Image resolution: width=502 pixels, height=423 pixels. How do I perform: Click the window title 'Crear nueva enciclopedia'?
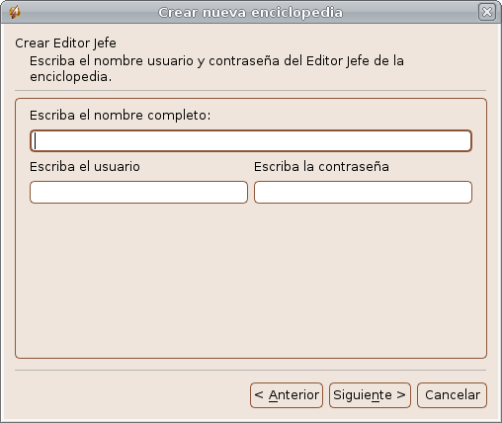pyautogui.click(x=251, y=13)
